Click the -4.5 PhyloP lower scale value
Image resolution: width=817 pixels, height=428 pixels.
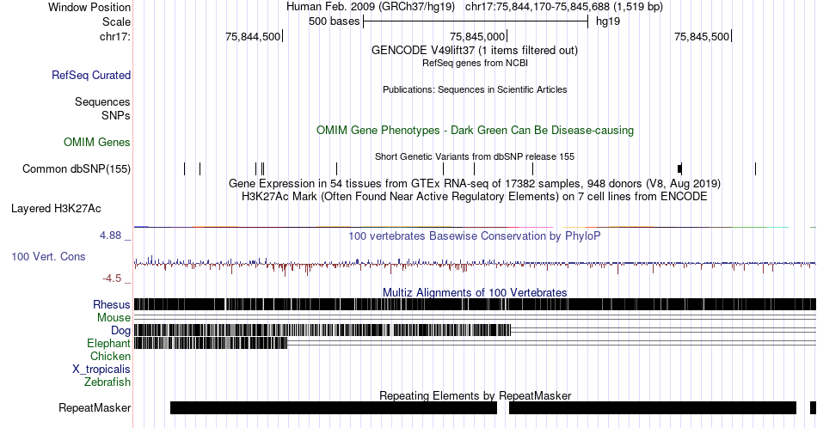point(112,278)
